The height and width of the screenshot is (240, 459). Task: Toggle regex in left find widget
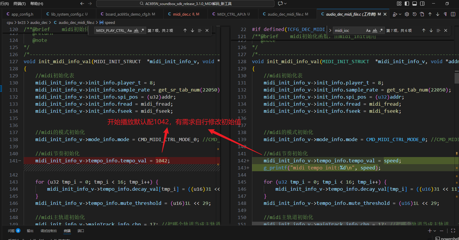click(142, 30)
